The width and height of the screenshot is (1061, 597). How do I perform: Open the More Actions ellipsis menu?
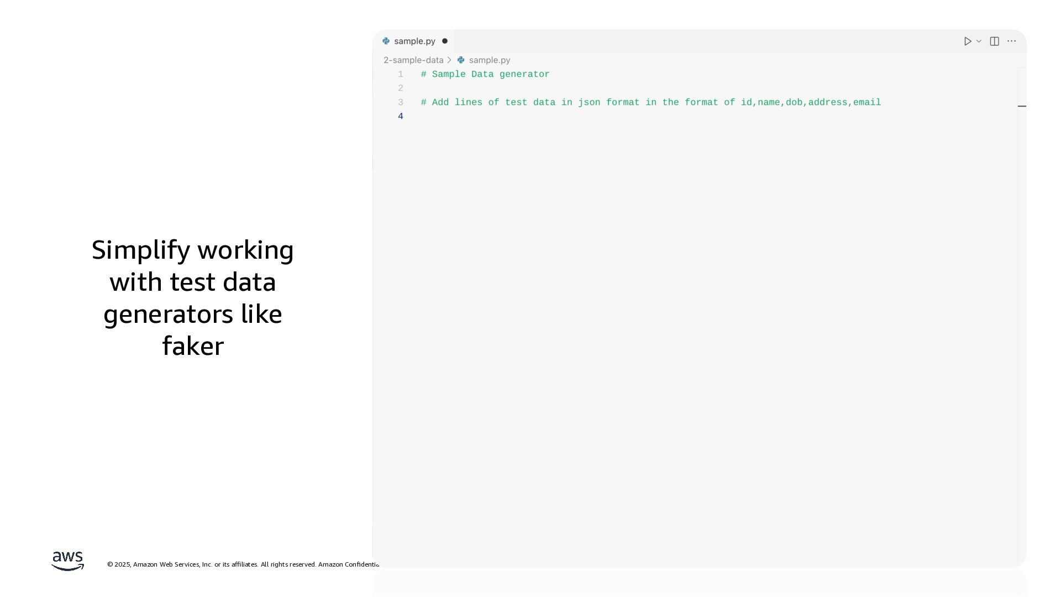1011,41
